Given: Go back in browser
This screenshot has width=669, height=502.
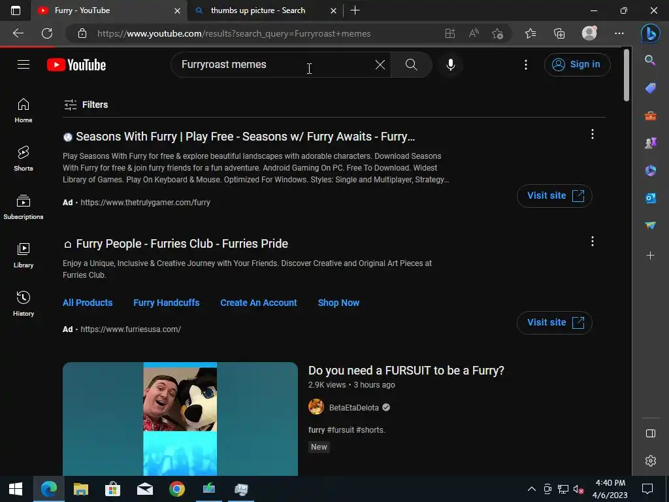Looking at the screenshot, I should 18,33.
